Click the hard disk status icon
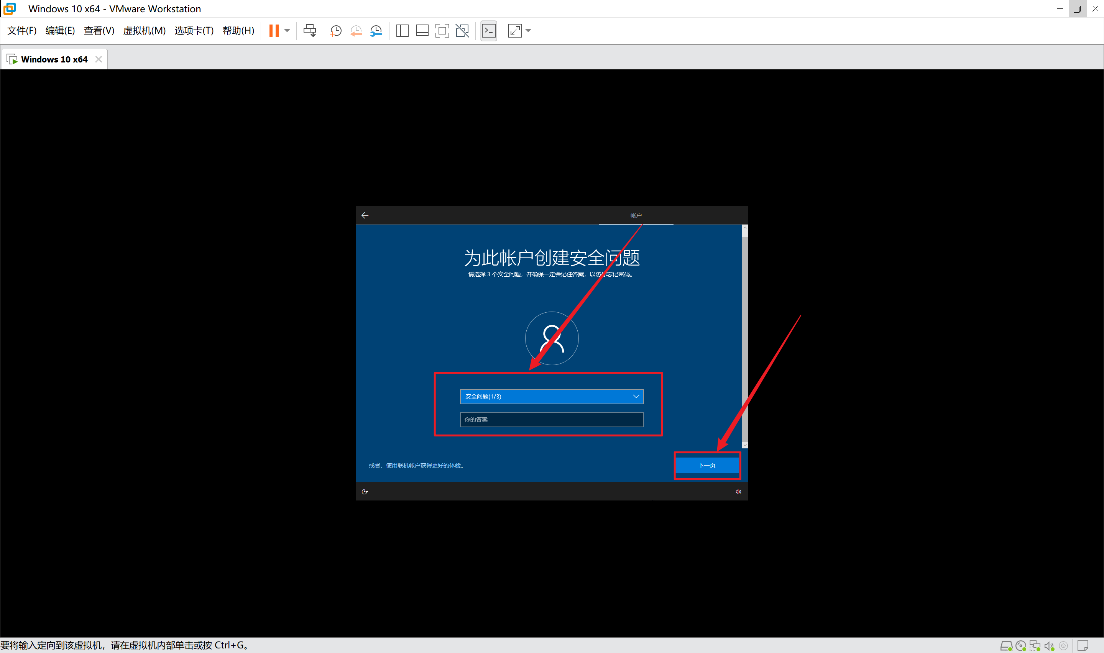The height and width of the screenshot is (653, 1104). pyautogui.click(x=1006, y=645)
